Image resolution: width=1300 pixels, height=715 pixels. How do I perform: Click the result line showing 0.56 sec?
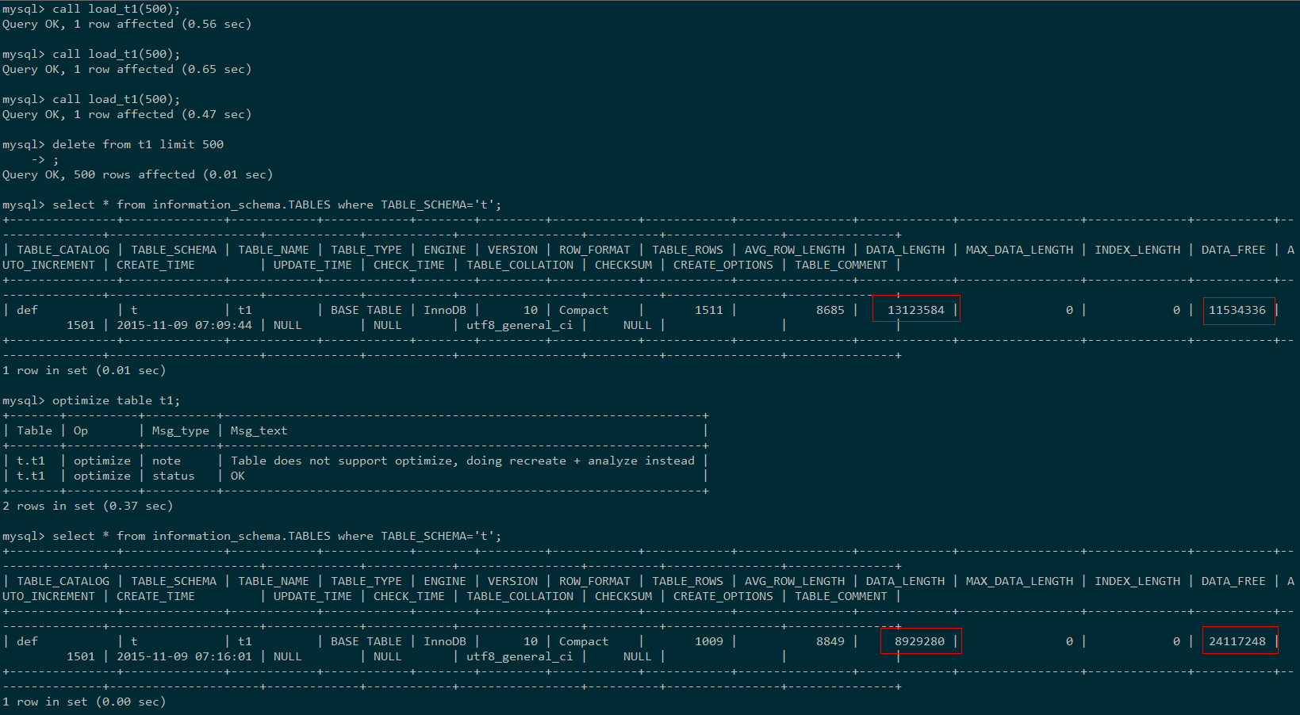tap(127, 25)
